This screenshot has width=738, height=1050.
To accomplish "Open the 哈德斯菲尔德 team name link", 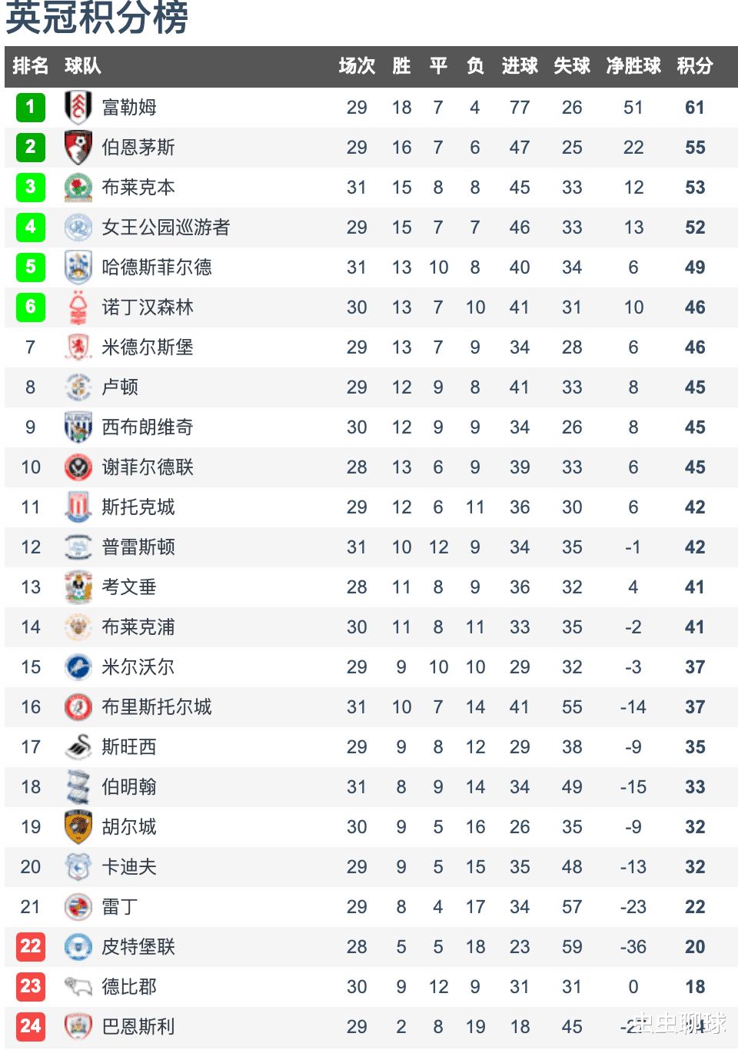I will click(x=157, y=267).
